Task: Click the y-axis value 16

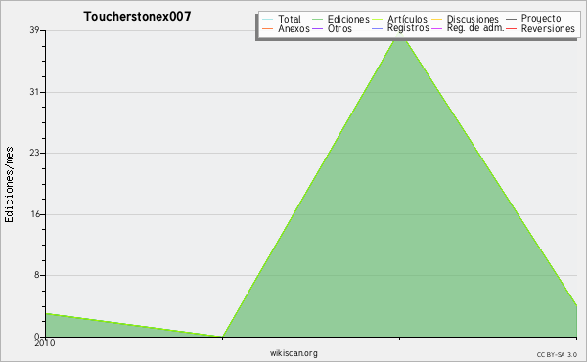Action: (35, 214)
